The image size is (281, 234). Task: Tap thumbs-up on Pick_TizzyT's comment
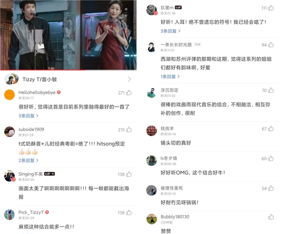pyautogui.click(x=129, y=212)
